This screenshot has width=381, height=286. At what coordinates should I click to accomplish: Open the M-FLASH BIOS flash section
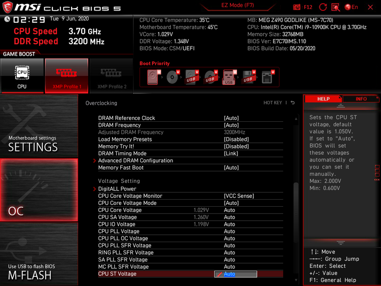click(39, 254)
